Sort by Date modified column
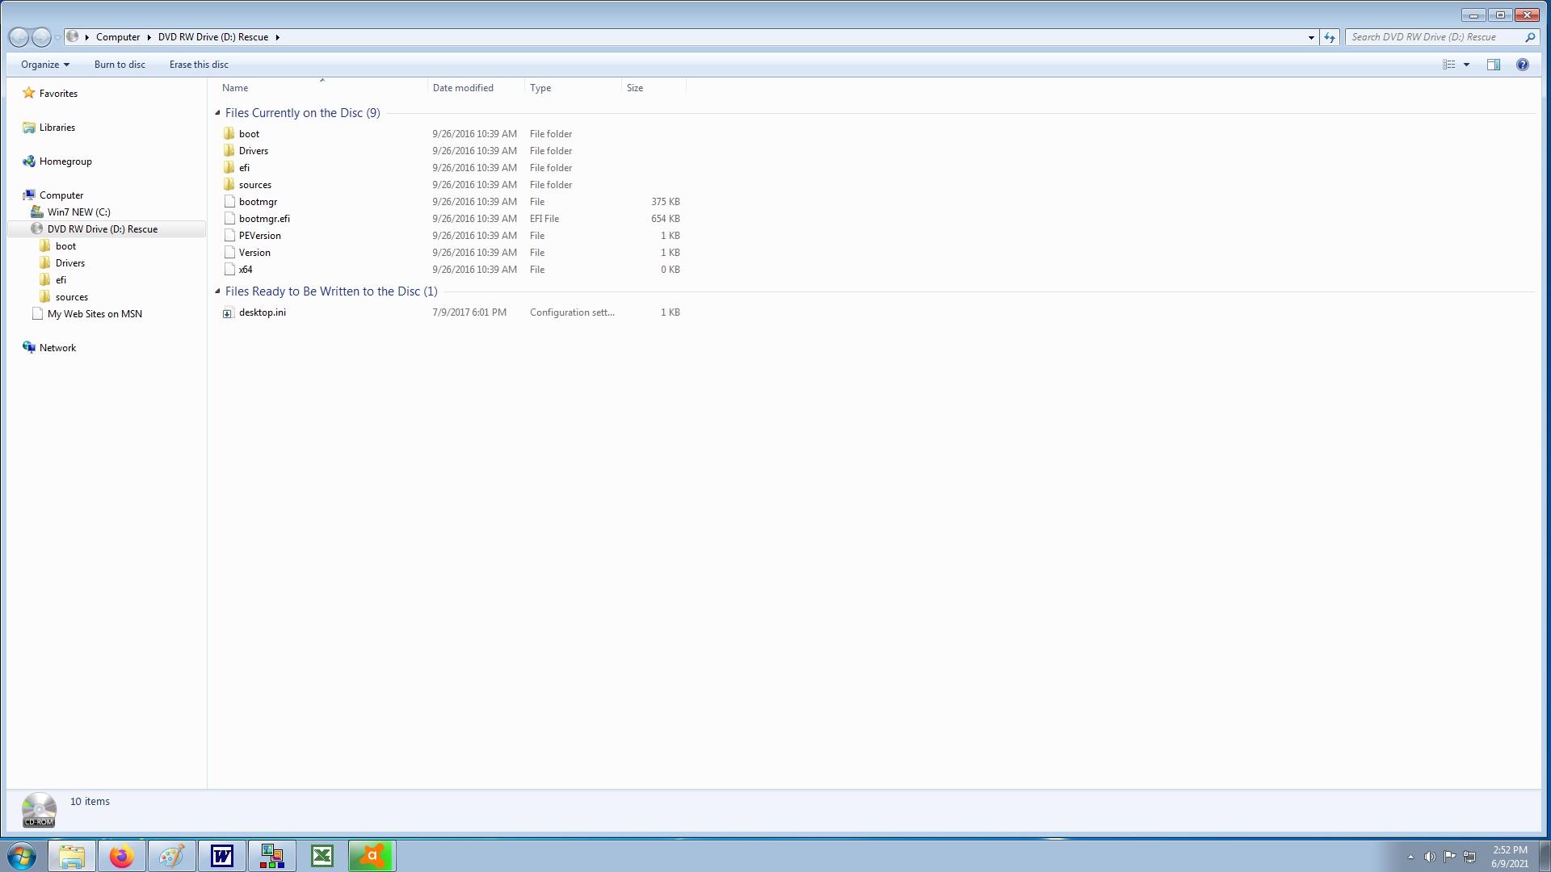The image size is (1551, 872). (x=463, y=88)
